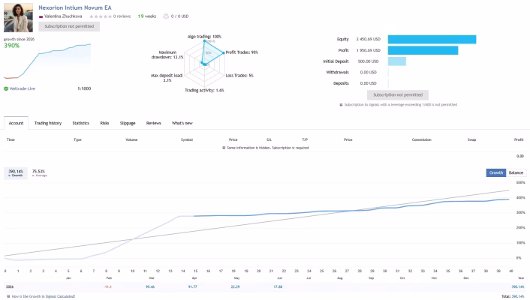The image size is (530, 300).
Task: Click the help icon before the growth calculation link
Action: click(x=9, y=296)
